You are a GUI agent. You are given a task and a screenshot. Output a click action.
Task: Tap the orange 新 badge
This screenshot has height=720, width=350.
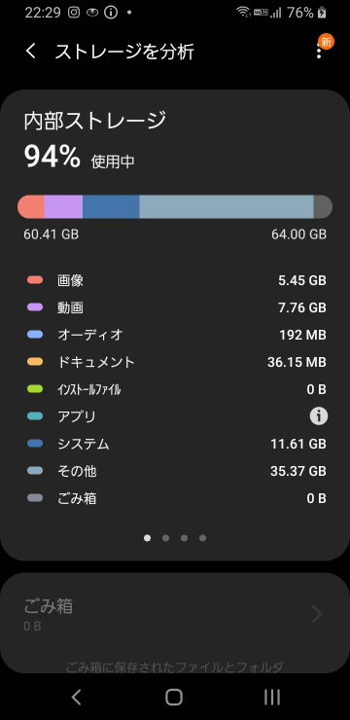click(327, 42)
